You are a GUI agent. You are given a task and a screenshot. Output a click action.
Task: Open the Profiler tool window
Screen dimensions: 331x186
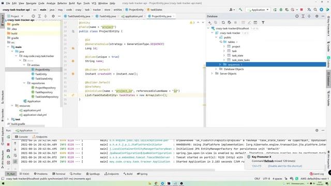pyautogui.click(x=76, y=174)
